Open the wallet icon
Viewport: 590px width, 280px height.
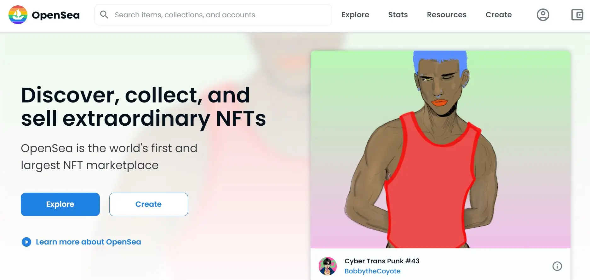(577, 15)
